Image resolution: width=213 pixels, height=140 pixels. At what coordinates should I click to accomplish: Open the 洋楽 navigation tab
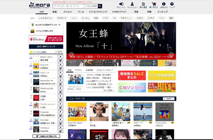pos(136,12)
